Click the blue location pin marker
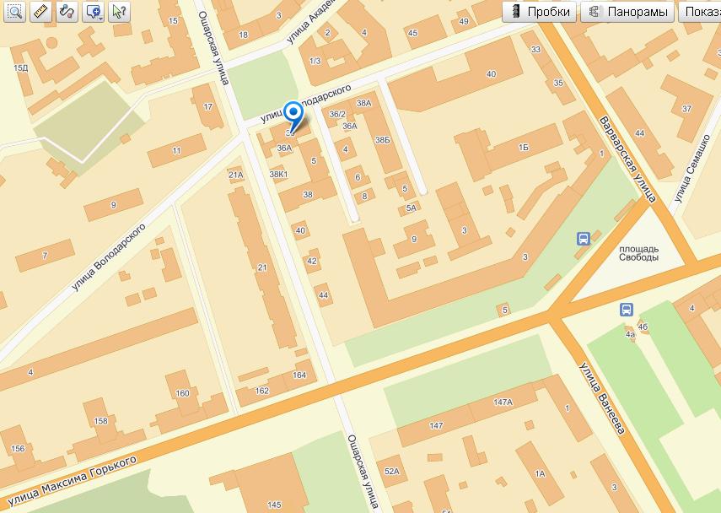The width and height of the screenshot is (721, 513). 293,117
